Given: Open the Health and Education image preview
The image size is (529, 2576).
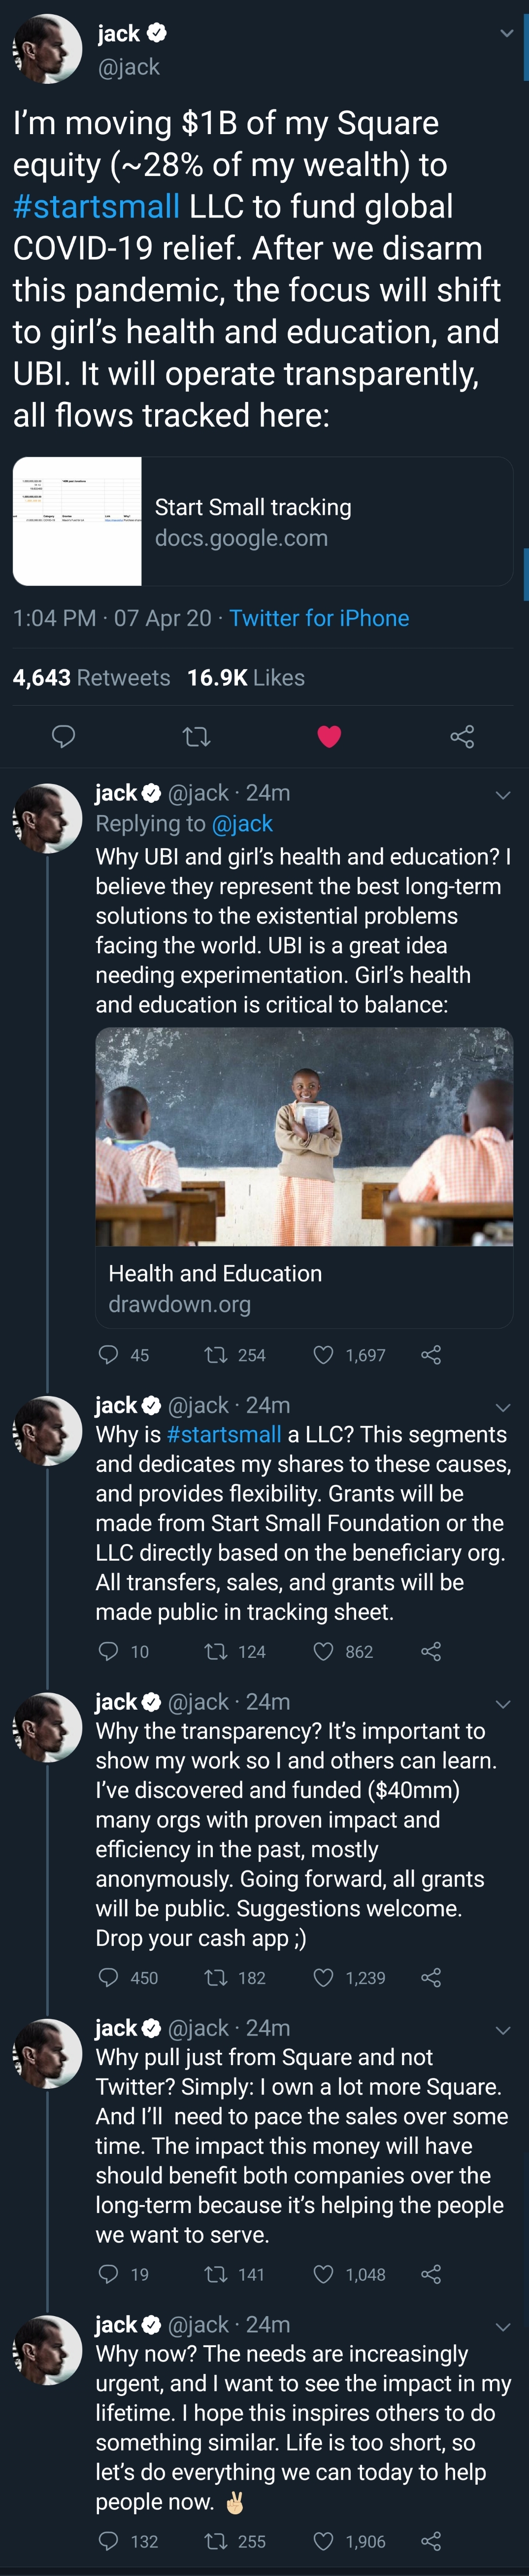Looking at the screenshot, I should [x=303, y=1137].
